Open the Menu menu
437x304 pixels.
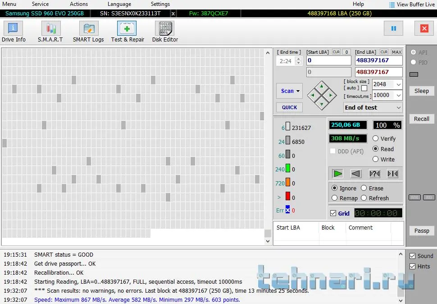tap(9, 4)
